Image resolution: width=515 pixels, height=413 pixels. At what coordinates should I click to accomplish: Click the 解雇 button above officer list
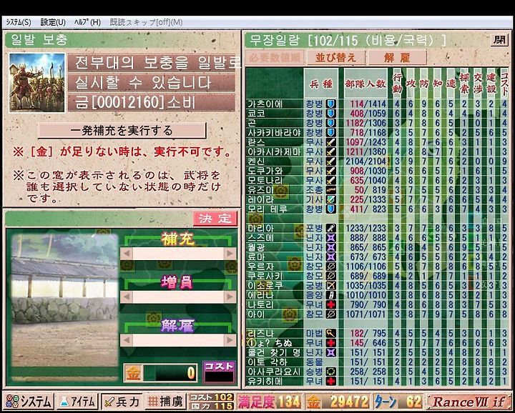point(398,58)
